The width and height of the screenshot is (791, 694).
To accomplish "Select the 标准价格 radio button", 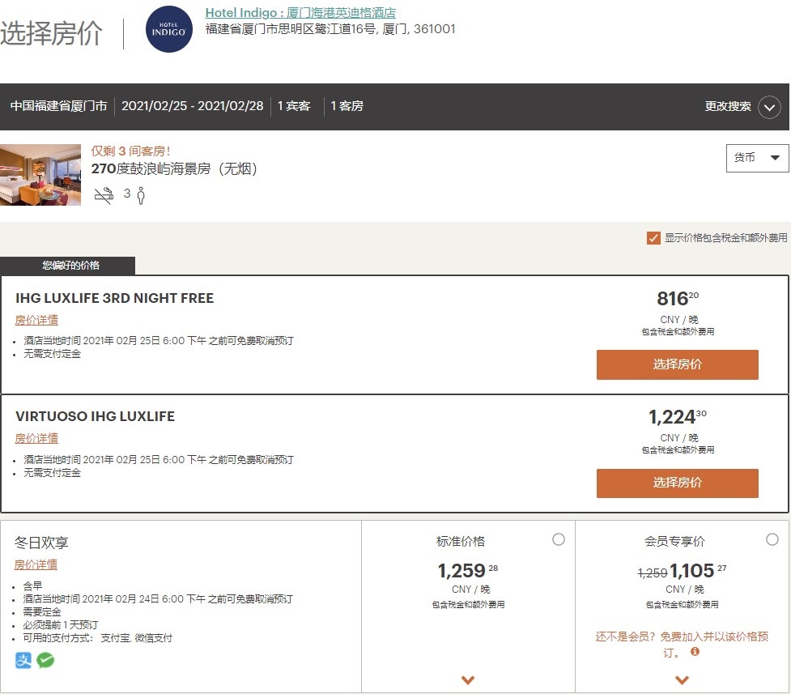I will 559,539.
